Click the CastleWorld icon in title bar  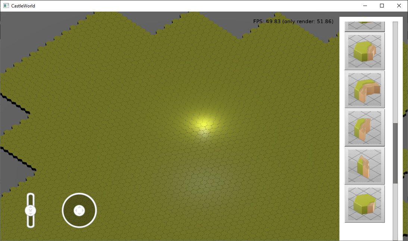(6, 6)
